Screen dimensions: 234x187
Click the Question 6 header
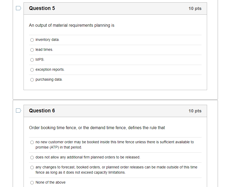pyautogui.click(x=42, y=111)
